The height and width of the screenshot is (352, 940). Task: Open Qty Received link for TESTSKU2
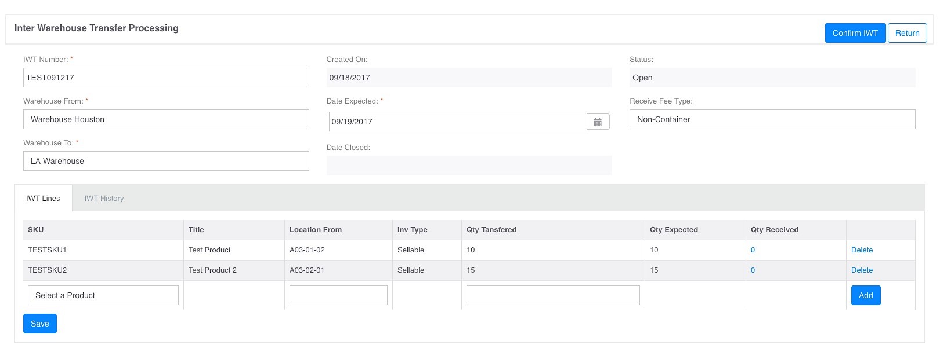753,270
